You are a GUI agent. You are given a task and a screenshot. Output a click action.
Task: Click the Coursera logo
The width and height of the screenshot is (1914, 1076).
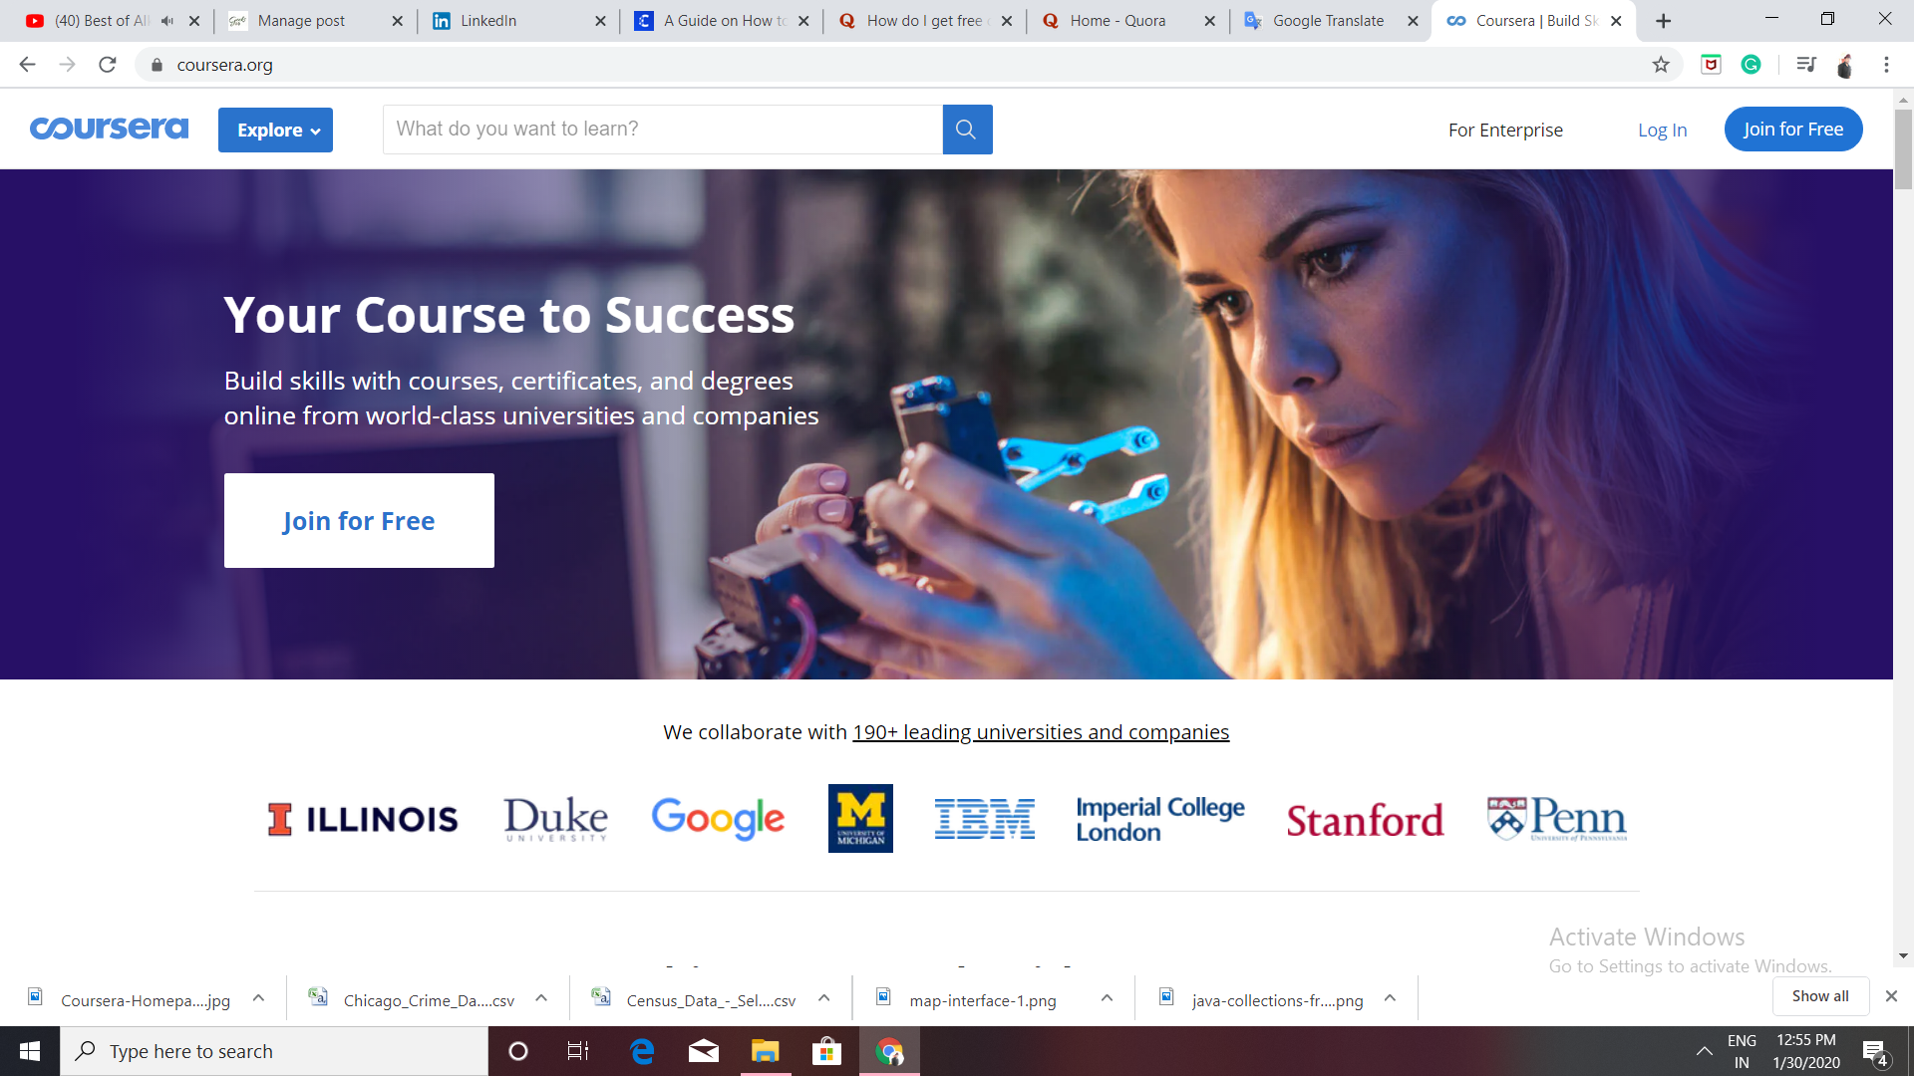109,130
